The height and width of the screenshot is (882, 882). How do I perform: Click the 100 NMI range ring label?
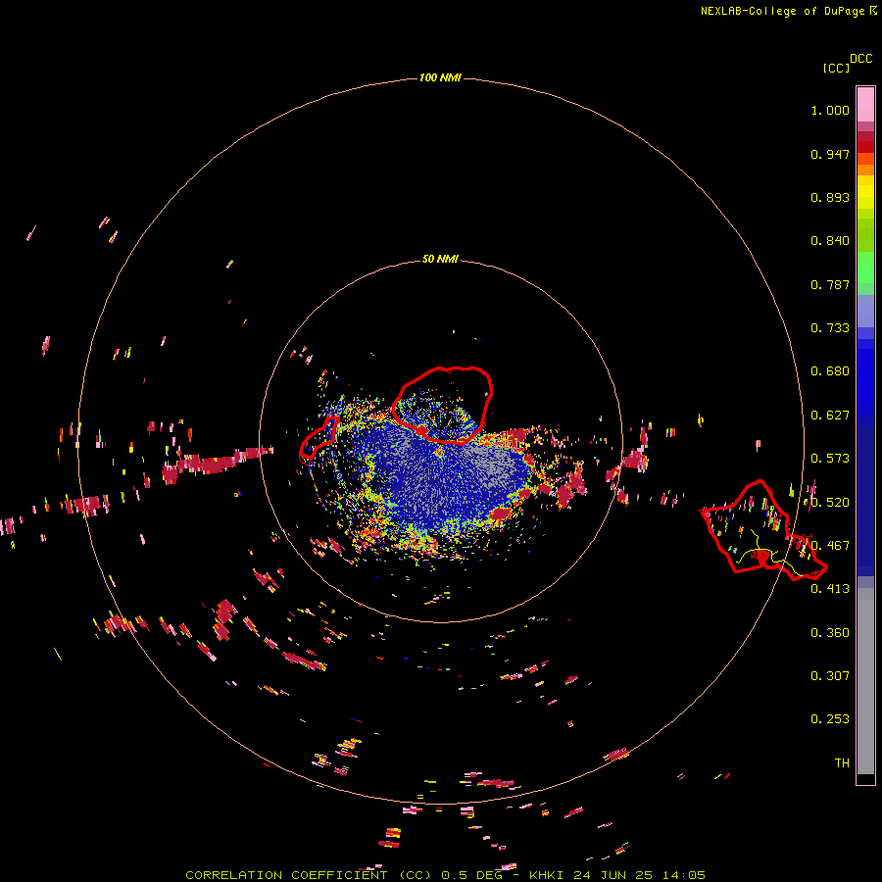pos(440,77)
